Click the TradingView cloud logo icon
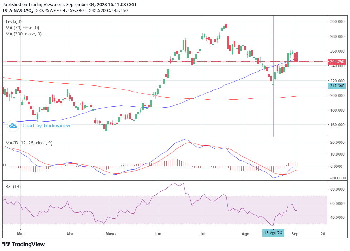This screenshot has height=251, width=350. tap(13, 126)
